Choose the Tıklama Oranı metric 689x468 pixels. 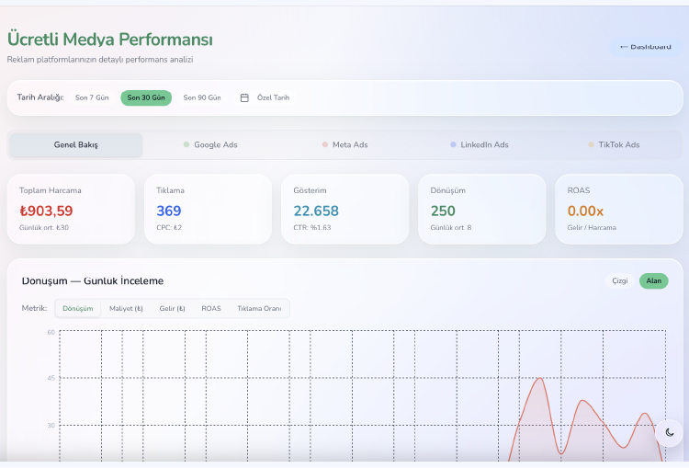259,308
